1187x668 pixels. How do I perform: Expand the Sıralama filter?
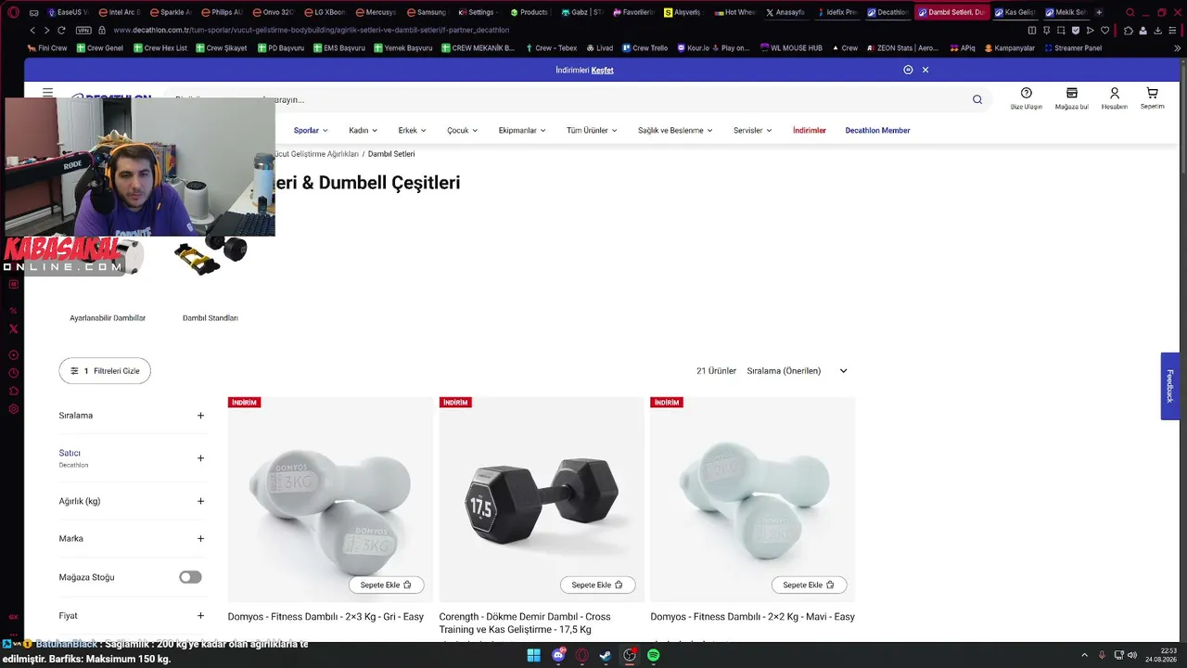pos(132,416)
